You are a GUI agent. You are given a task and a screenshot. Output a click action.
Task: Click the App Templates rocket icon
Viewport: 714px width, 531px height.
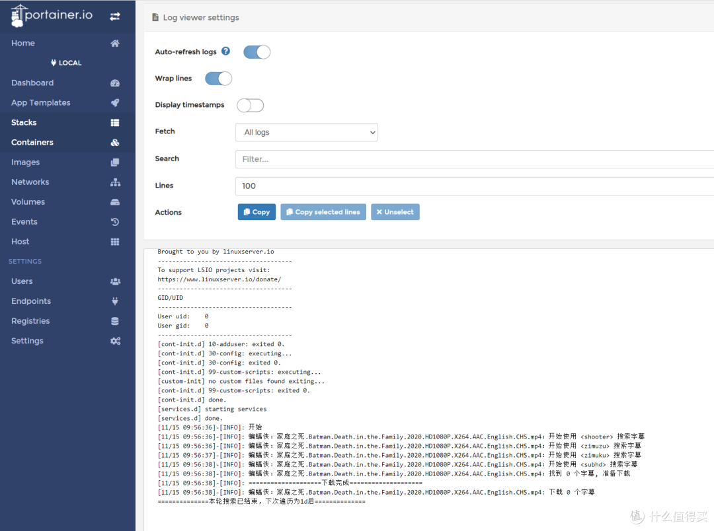[x=115, y=103]
